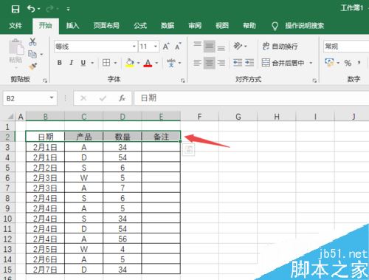Click the Redo arrow icon
Image resolution: width=369 pixels, height=280 pixels.
(x=50, y=9)
